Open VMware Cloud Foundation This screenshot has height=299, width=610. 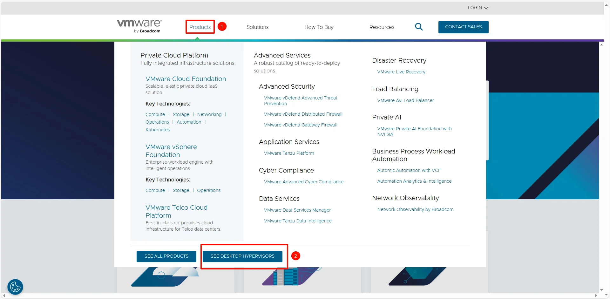pos(186,79)
